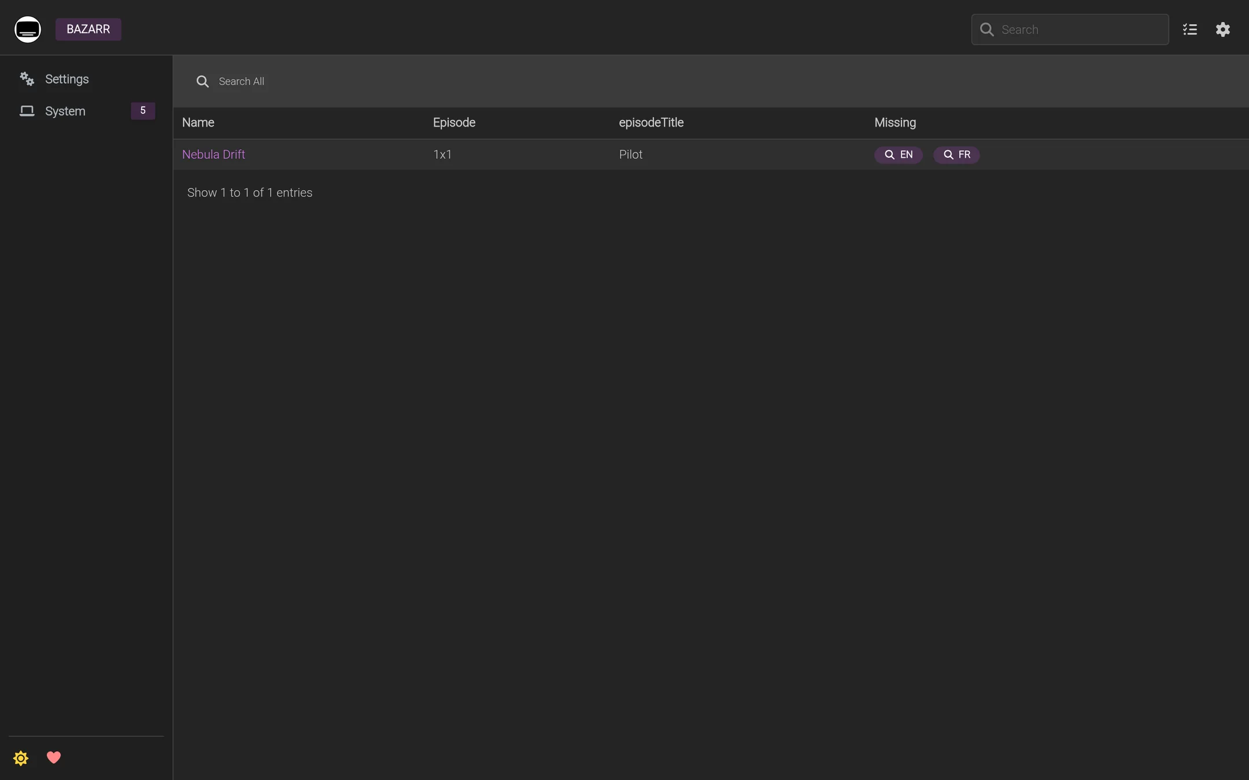Click the System badge showing 5
The width and height of the screenshot is (1249, 780).
(x=143, y=110)
